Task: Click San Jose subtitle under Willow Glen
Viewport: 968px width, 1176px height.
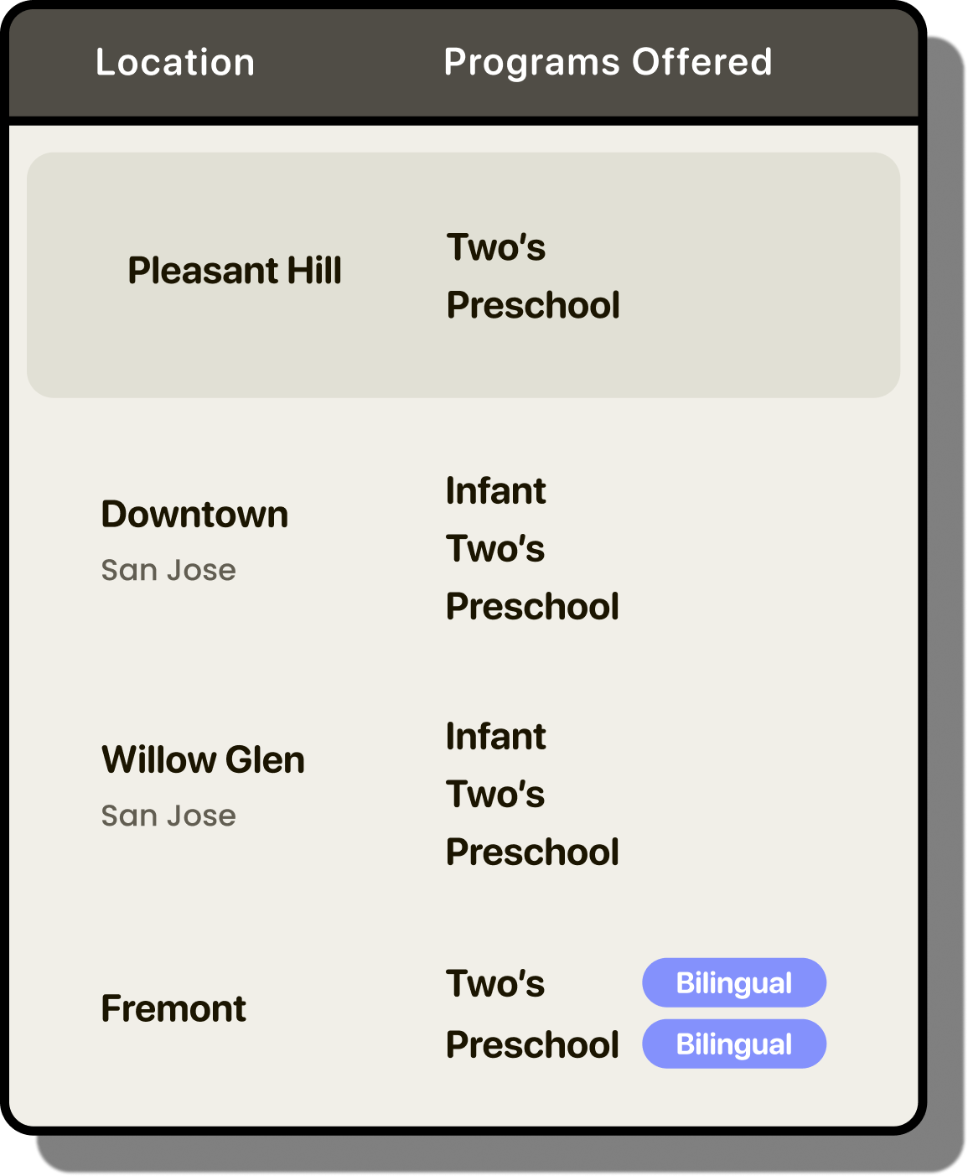Action: (168, 816)
